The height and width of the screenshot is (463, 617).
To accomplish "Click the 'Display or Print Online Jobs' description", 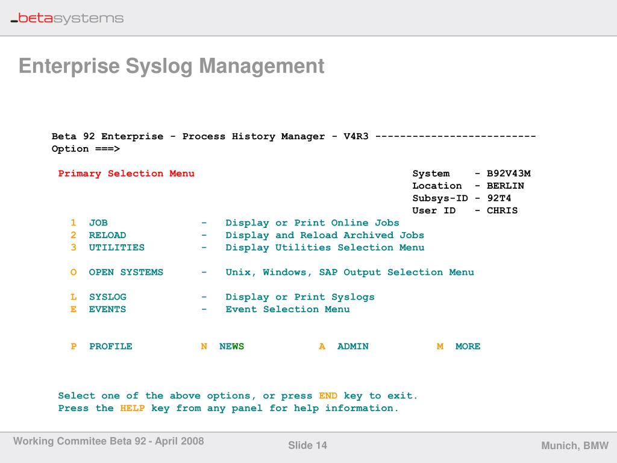I will [x=313, y=223].
